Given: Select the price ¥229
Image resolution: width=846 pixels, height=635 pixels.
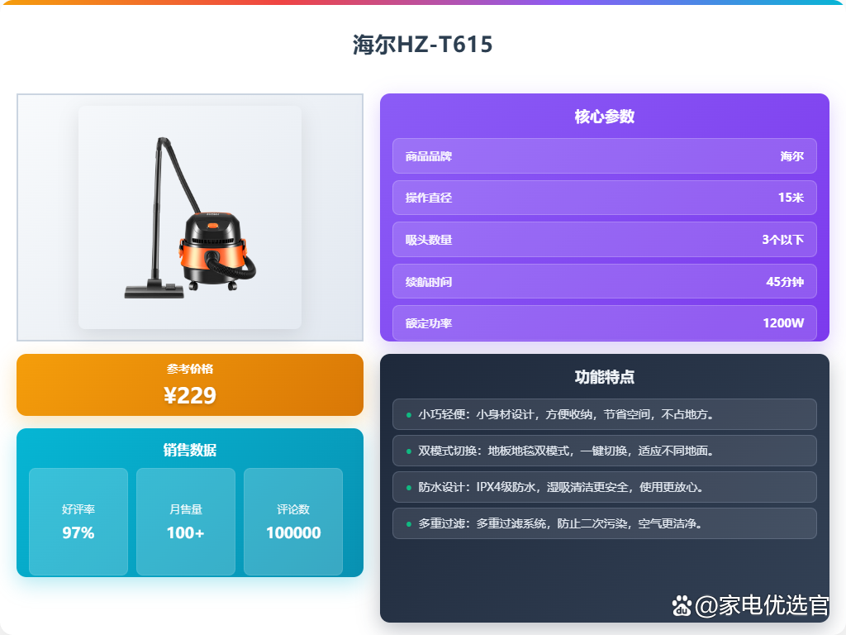Looking at the screenshot, I should [190, 395].
